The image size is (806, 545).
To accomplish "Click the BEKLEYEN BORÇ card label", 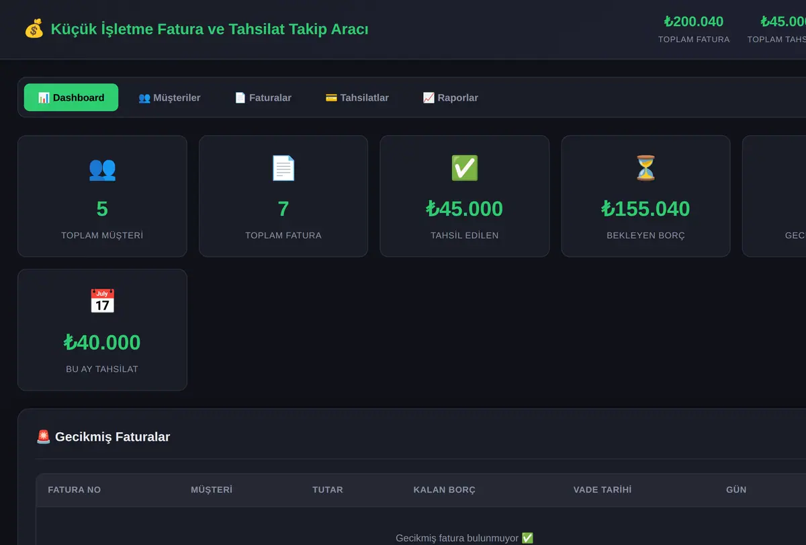I will (x=645, y=236).
